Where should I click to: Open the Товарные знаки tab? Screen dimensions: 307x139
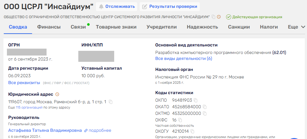click(116, 27)
